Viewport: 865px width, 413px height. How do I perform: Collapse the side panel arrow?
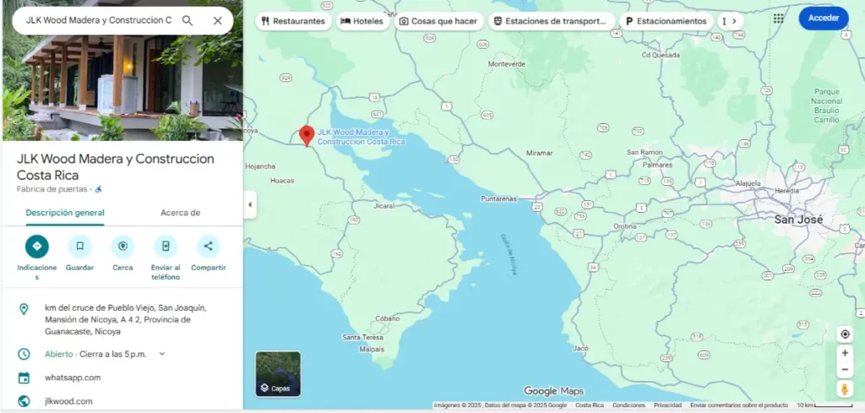[250, 204]
